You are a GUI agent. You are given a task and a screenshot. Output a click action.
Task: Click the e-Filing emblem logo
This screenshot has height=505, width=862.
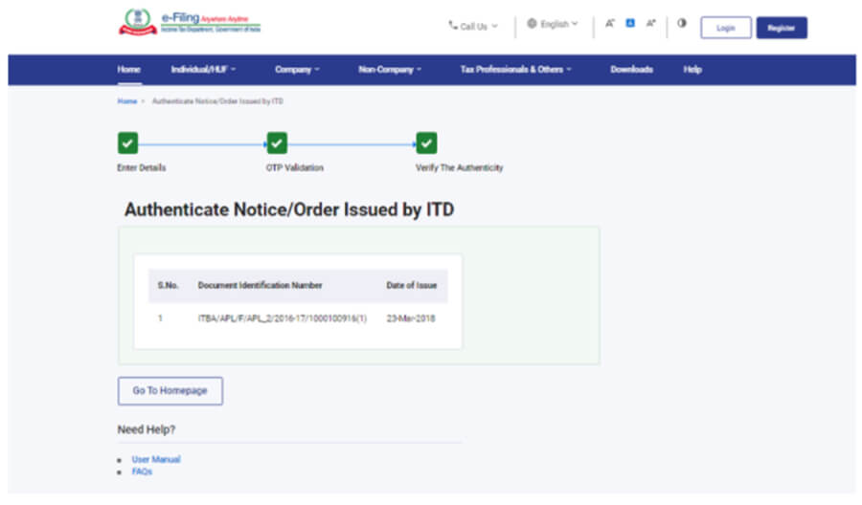click(137, 23)
